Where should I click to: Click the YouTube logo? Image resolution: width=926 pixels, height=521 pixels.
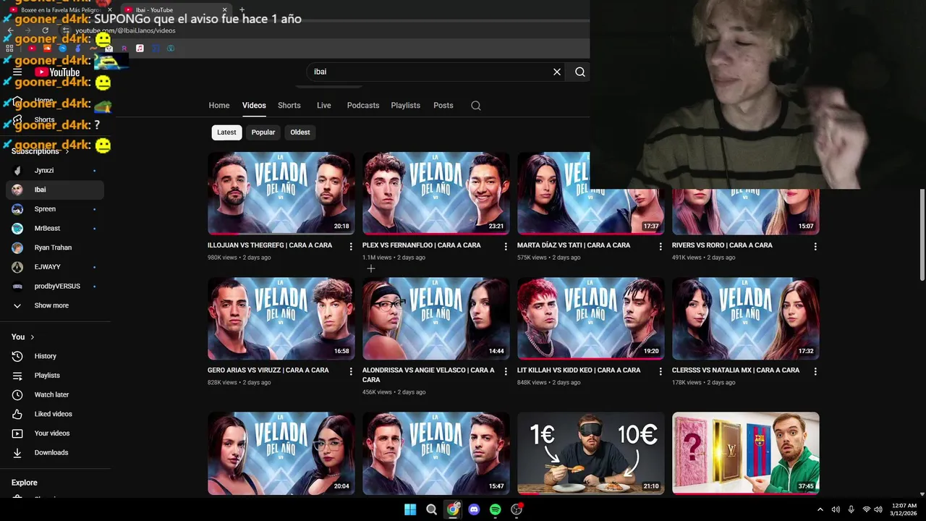pos(57,72)
